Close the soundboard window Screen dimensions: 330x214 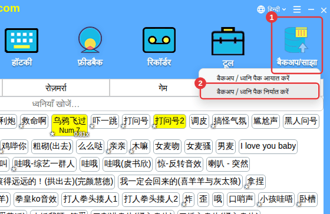[324, 10]
